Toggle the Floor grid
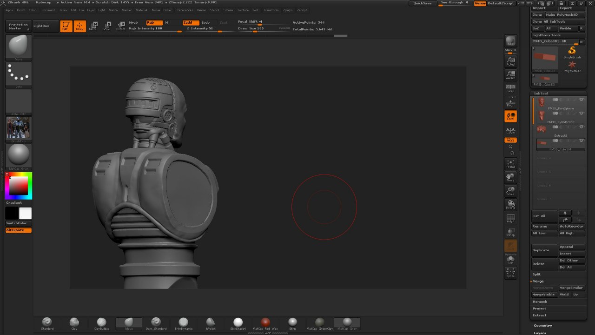The height and width of the screenshot is (335, 595). [x=510, y=102]
